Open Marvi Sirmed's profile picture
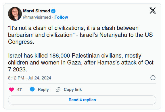The image size is (165, 112). pyautogui.click(x=15, y=14)
